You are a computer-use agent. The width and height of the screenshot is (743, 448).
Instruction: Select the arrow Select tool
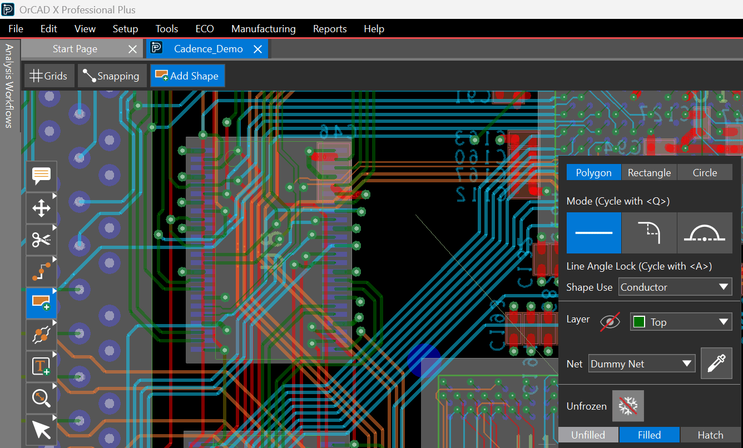pyautogui.click(x=42, y=430)
